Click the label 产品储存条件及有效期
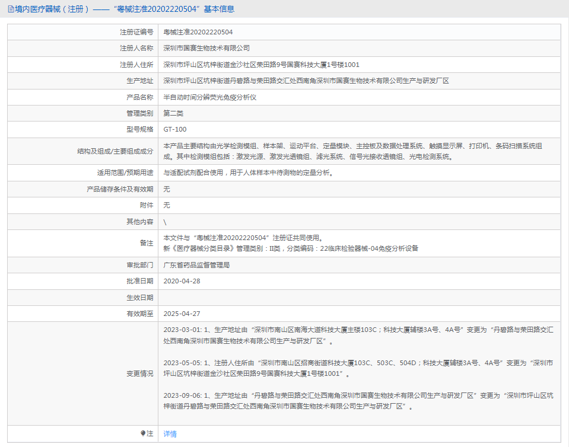This screenshot has height=447, width=569. [120, 189]
